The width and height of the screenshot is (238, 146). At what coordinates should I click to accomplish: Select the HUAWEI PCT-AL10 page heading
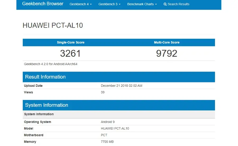(x=53, y=25)
